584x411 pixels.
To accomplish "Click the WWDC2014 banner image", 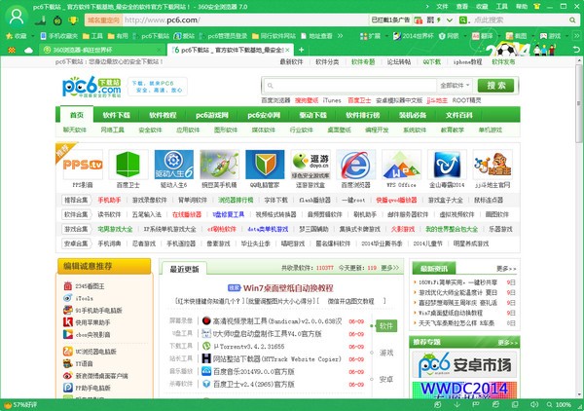I will coord(464,390).
